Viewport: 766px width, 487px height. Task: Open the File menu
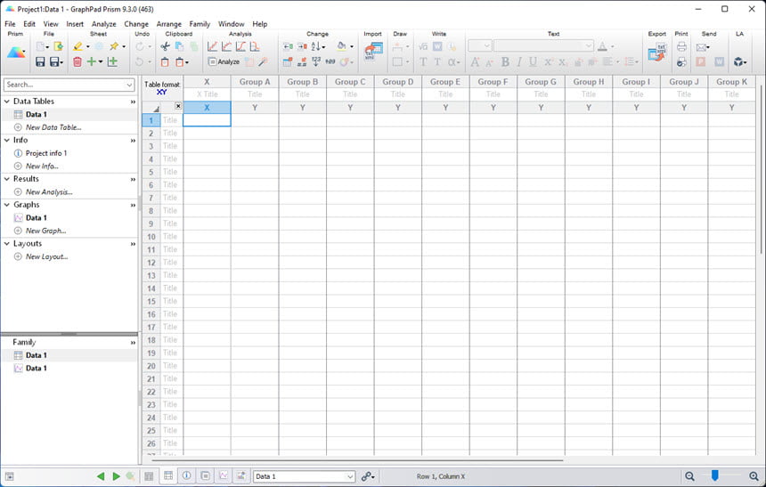click(10, 24)
